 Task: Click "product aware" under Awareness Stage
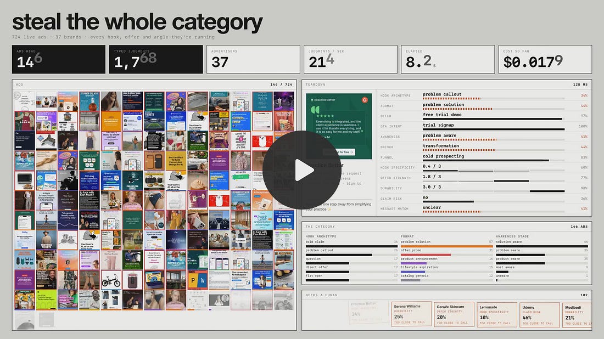pos(508,258)
